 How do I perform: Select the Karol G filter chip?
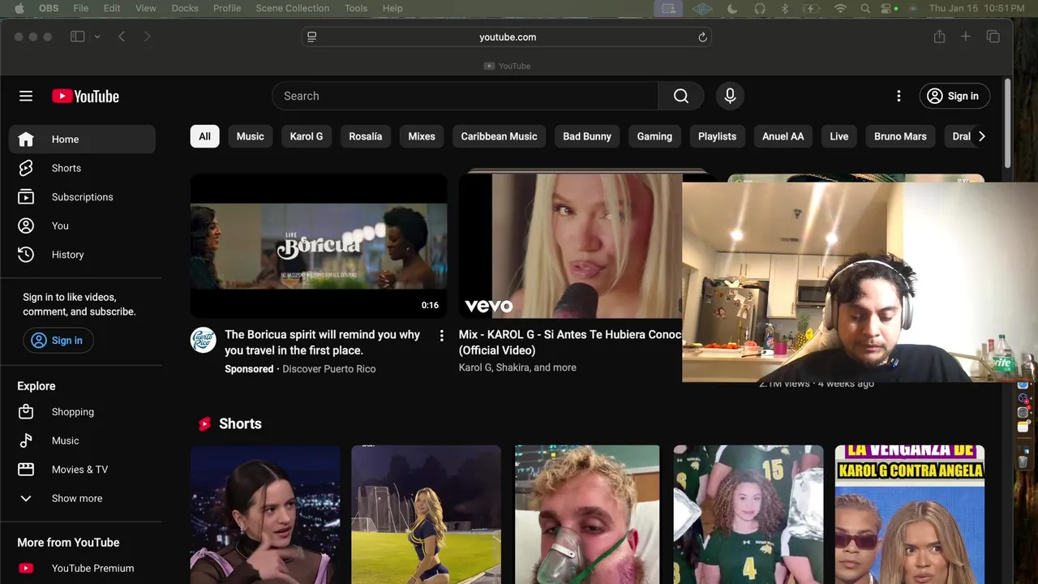307,136
